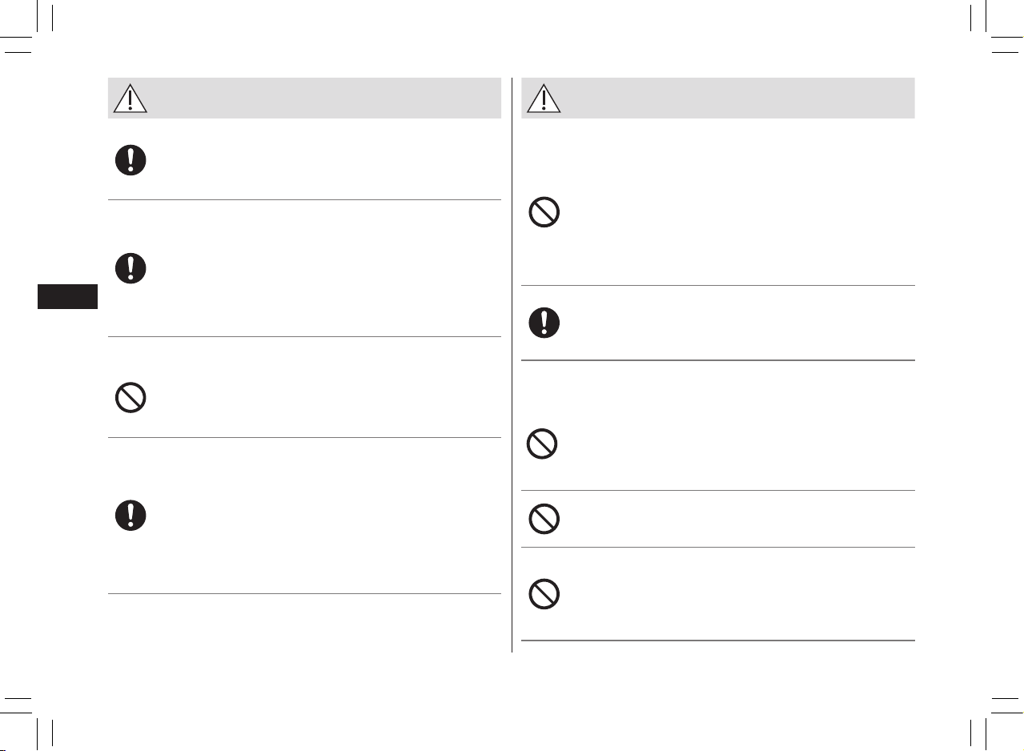Click the black section tab on the left margin
The image size is (1024, 751).
click(x=67, y=296)
